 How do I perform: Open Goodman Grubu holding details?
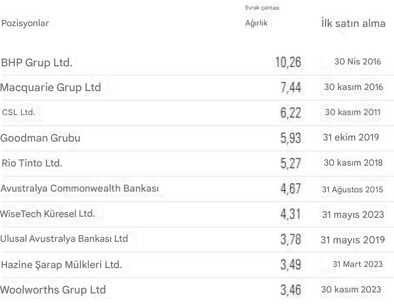[40, 138]
